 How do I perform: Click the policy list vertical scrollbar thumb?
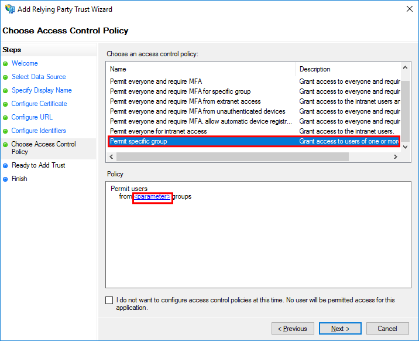click(x=405, y=111)
